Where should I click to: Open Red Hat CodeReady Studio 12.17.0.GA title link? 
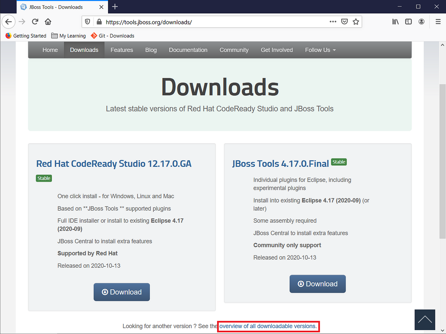(114, 164)
